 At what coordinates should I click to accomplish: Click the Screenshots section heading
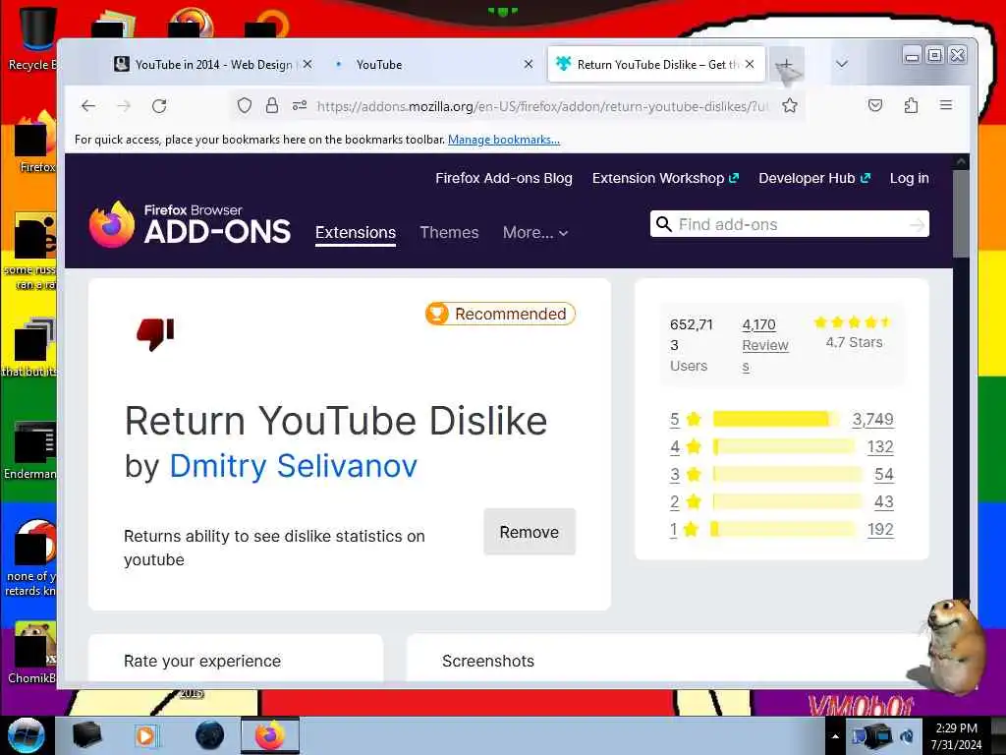pyautogui.click(x=487, y=662)
